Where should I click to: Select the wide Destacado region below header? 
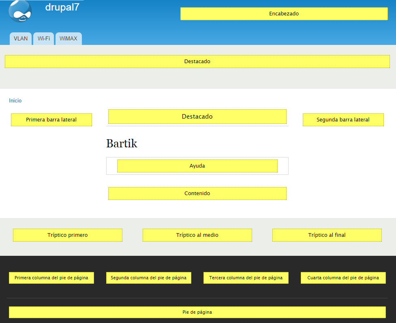[x=197, y=61]
